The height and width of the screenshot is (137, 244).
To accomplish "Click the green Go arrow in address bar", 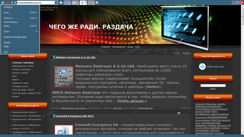I will (56, 2).
